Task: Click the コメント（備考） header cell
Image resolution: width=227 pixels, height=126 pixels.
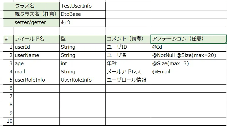Action: pos(128,39)
